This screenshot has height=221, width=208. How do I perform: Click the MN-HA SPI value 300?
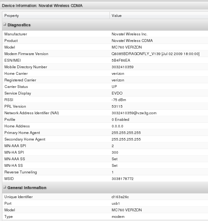point(115,152)
